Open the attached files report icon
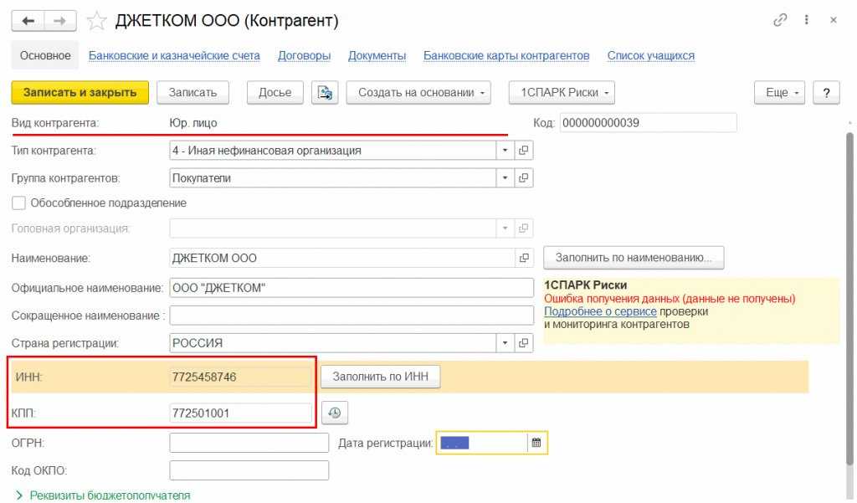The image size is (857, 503). tap(325, 93)
